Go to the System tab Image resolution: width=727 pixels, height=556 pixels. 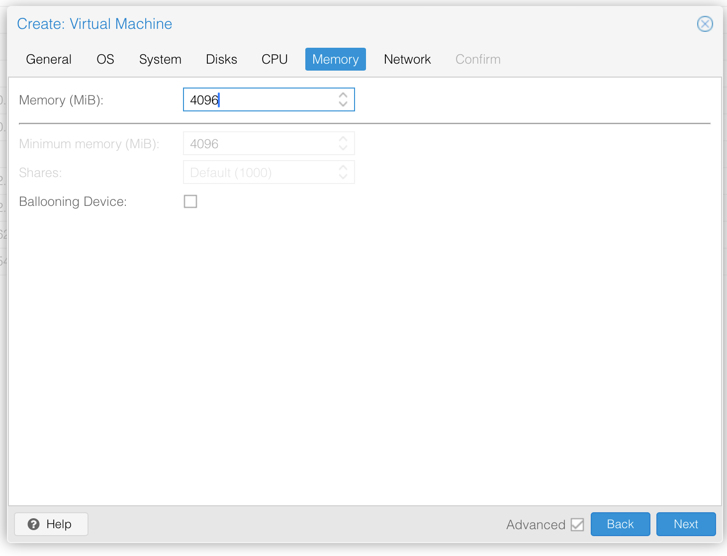pos(160,59)
